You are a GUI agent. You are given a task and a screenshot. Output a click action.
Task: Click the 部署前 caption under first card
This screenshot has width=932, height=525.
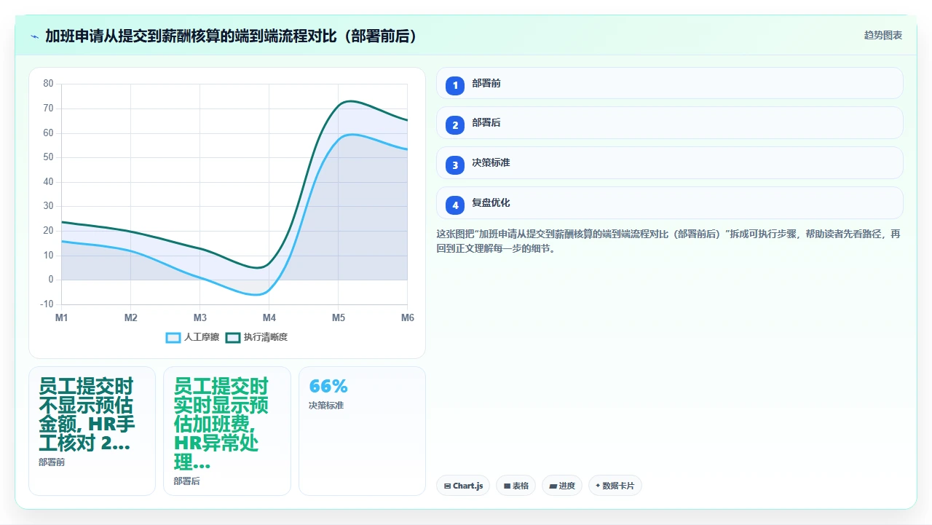click(x=52, y=462)
